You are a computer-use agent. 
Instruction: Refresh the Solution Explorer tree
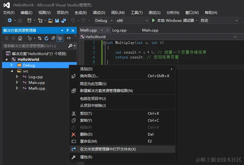coord(46,38)
